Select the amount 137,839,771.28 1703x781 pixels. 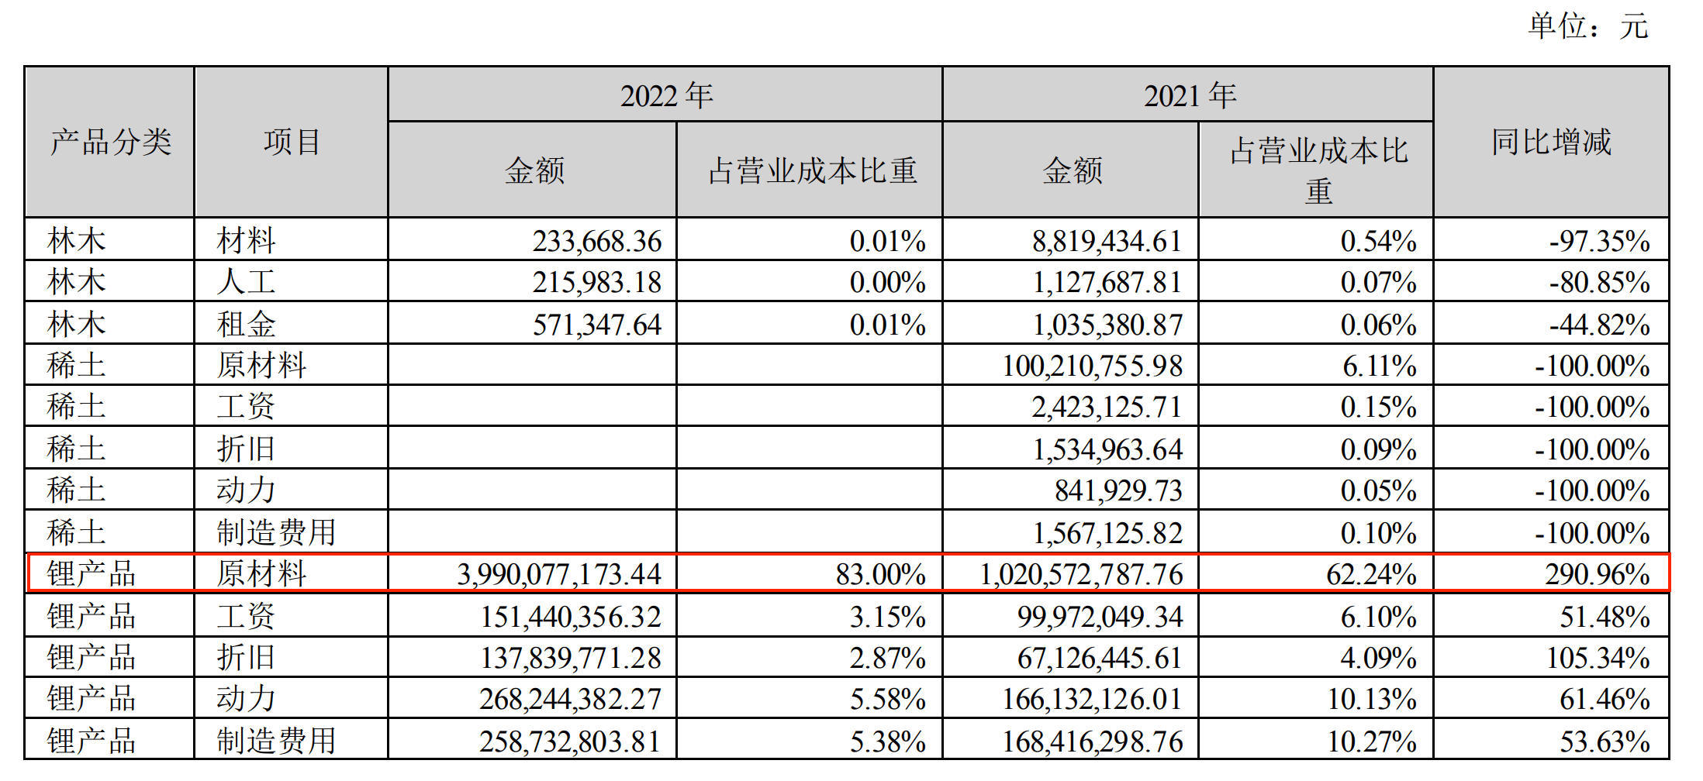point(571,658)
